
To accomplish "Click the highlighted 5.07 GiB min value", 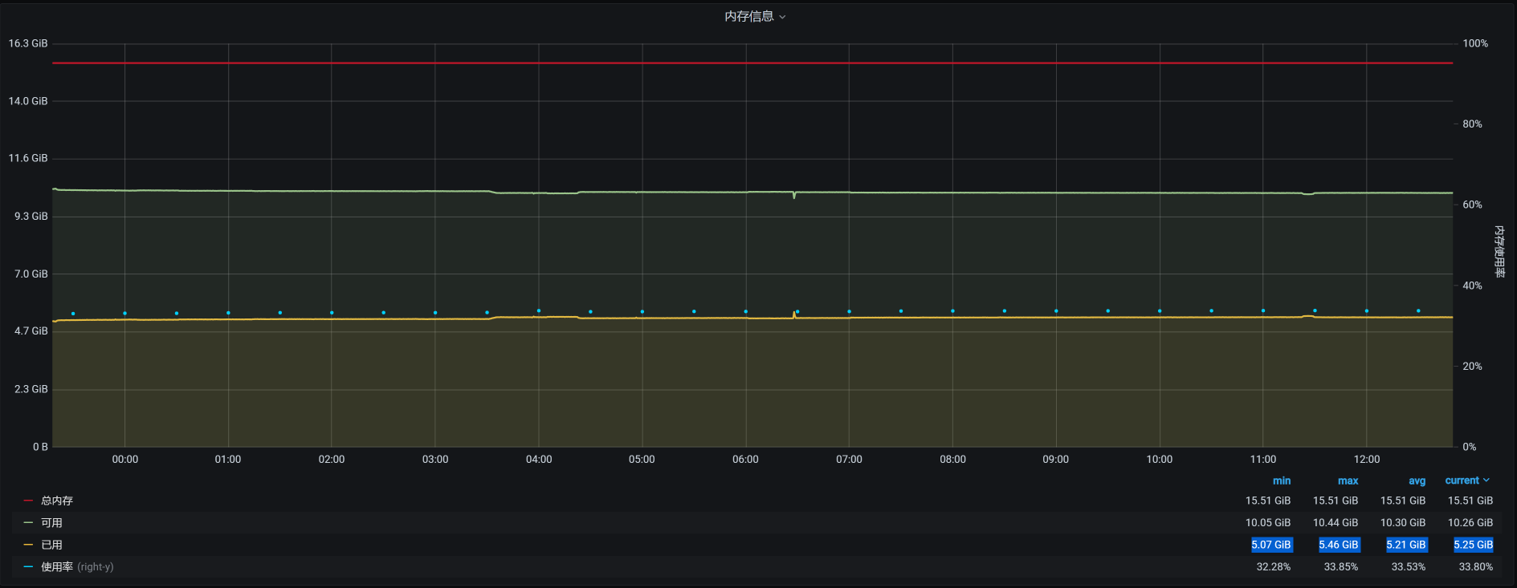I will (1271, 545).
